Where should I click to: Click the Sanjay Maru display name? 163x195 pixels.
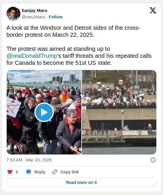pyautogui.click(x=34, y=11)
